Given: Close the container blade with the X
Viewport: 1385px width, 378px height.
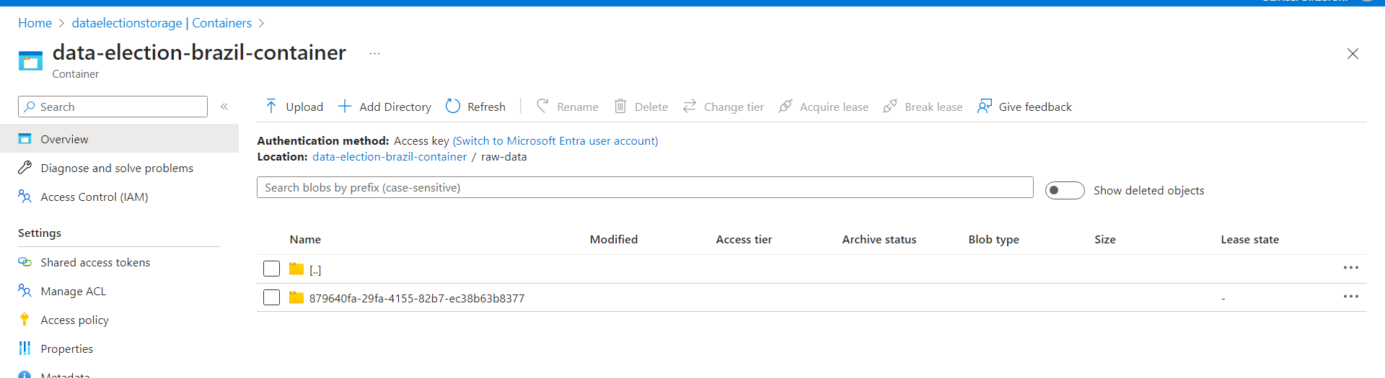Looking at the screenshot, I should coord(1353,54).
